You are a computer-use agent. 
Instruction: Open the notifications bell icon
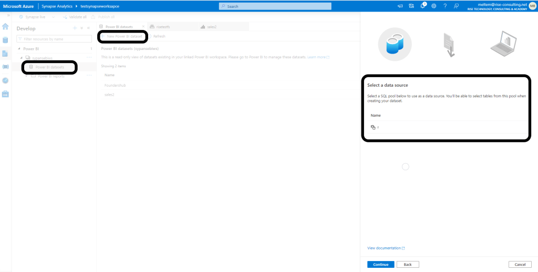pos(422,6)
